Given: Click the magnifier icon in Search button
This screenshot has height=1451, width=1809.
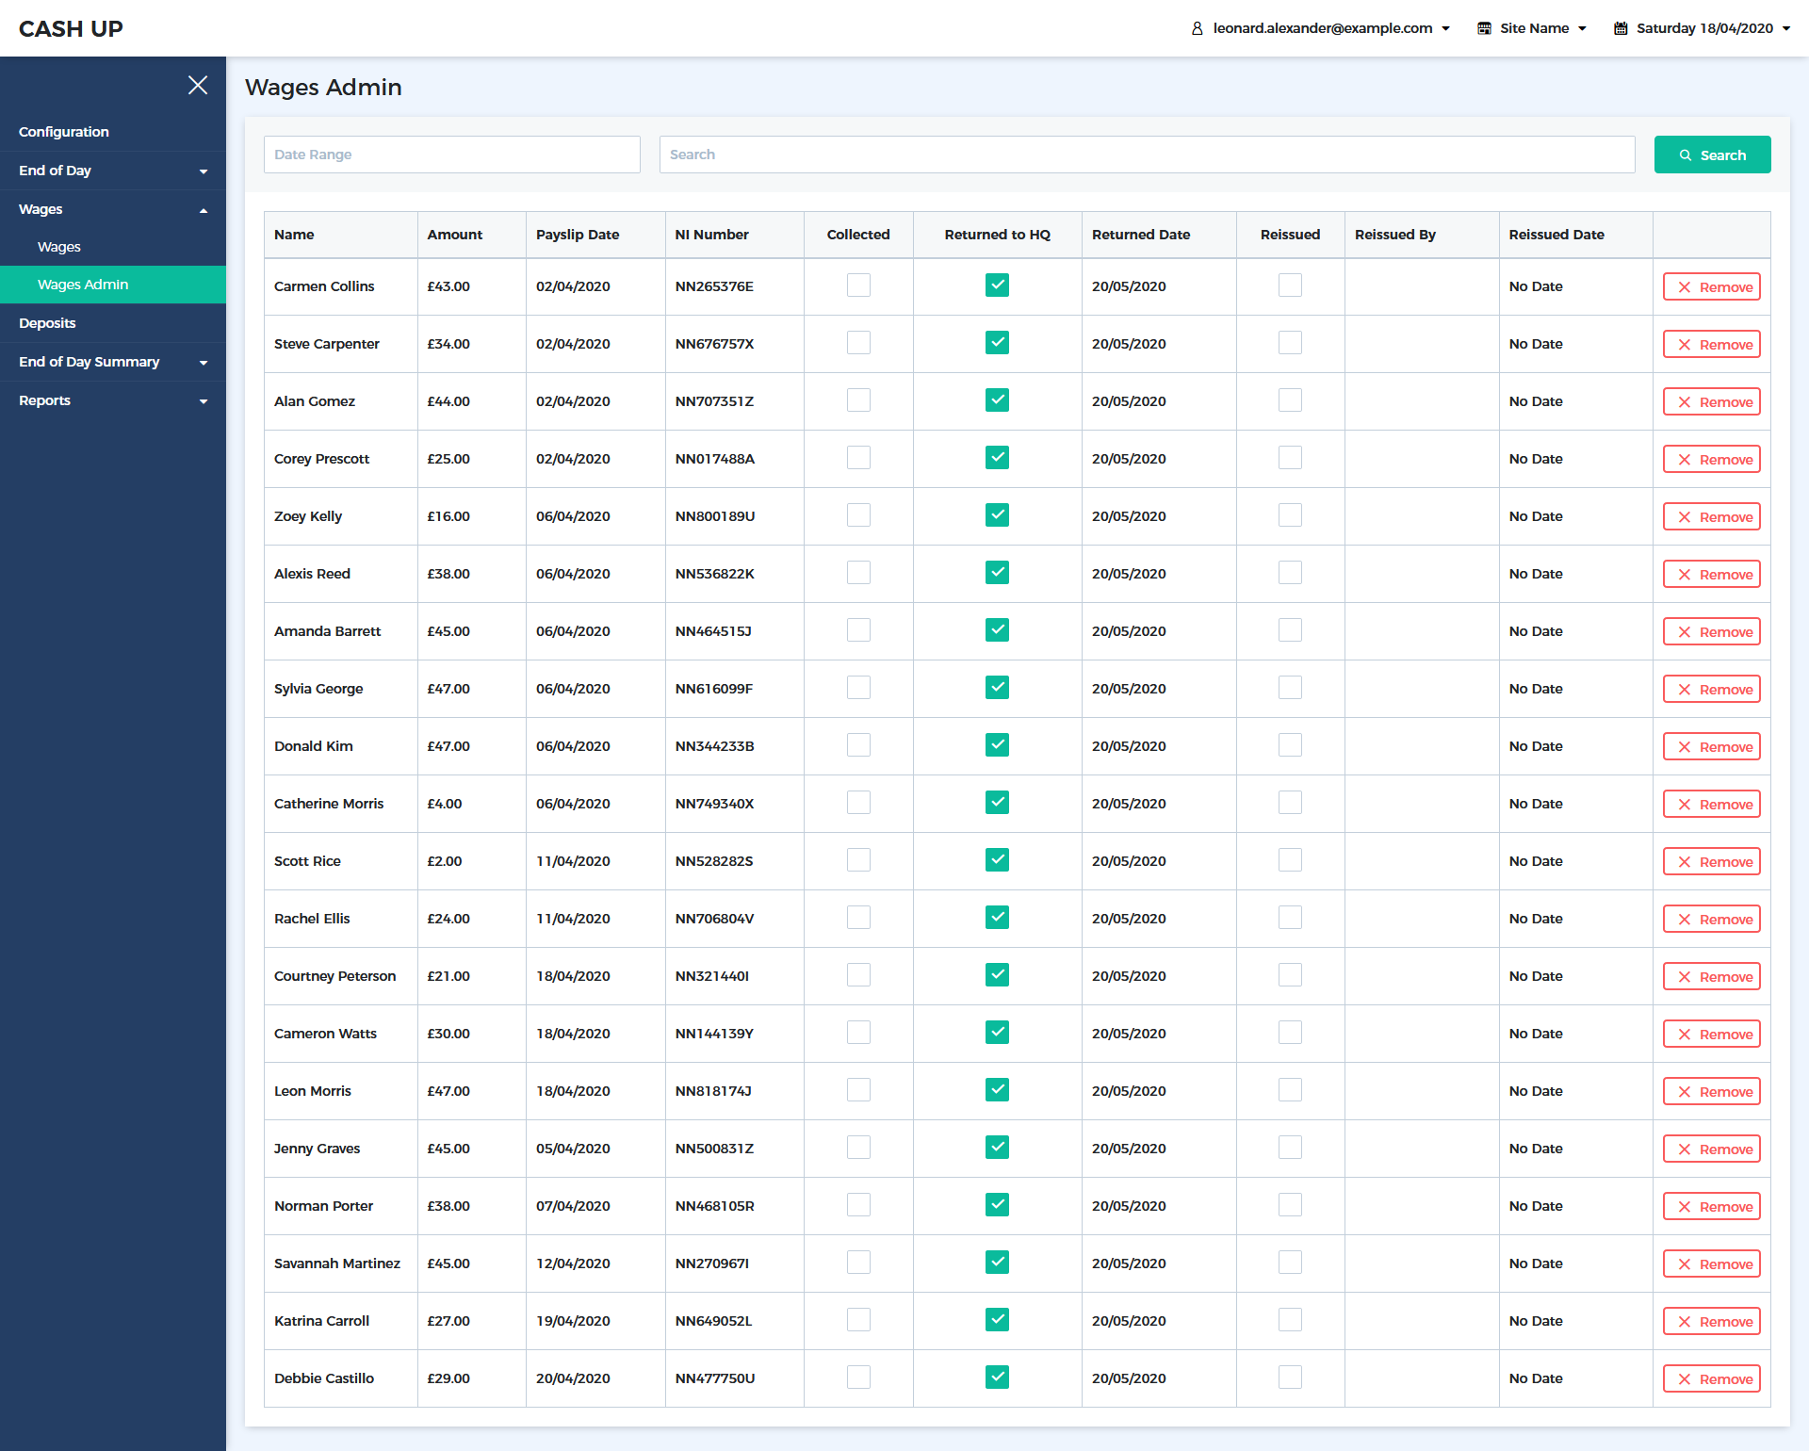Looking at the screenshot, I should (1686, 155).
